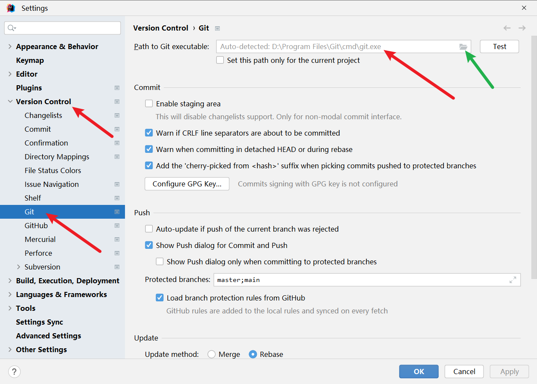Click the settings panel vertical scrollbar
This screenshot has width=537, height=384.
coord(534,157)
